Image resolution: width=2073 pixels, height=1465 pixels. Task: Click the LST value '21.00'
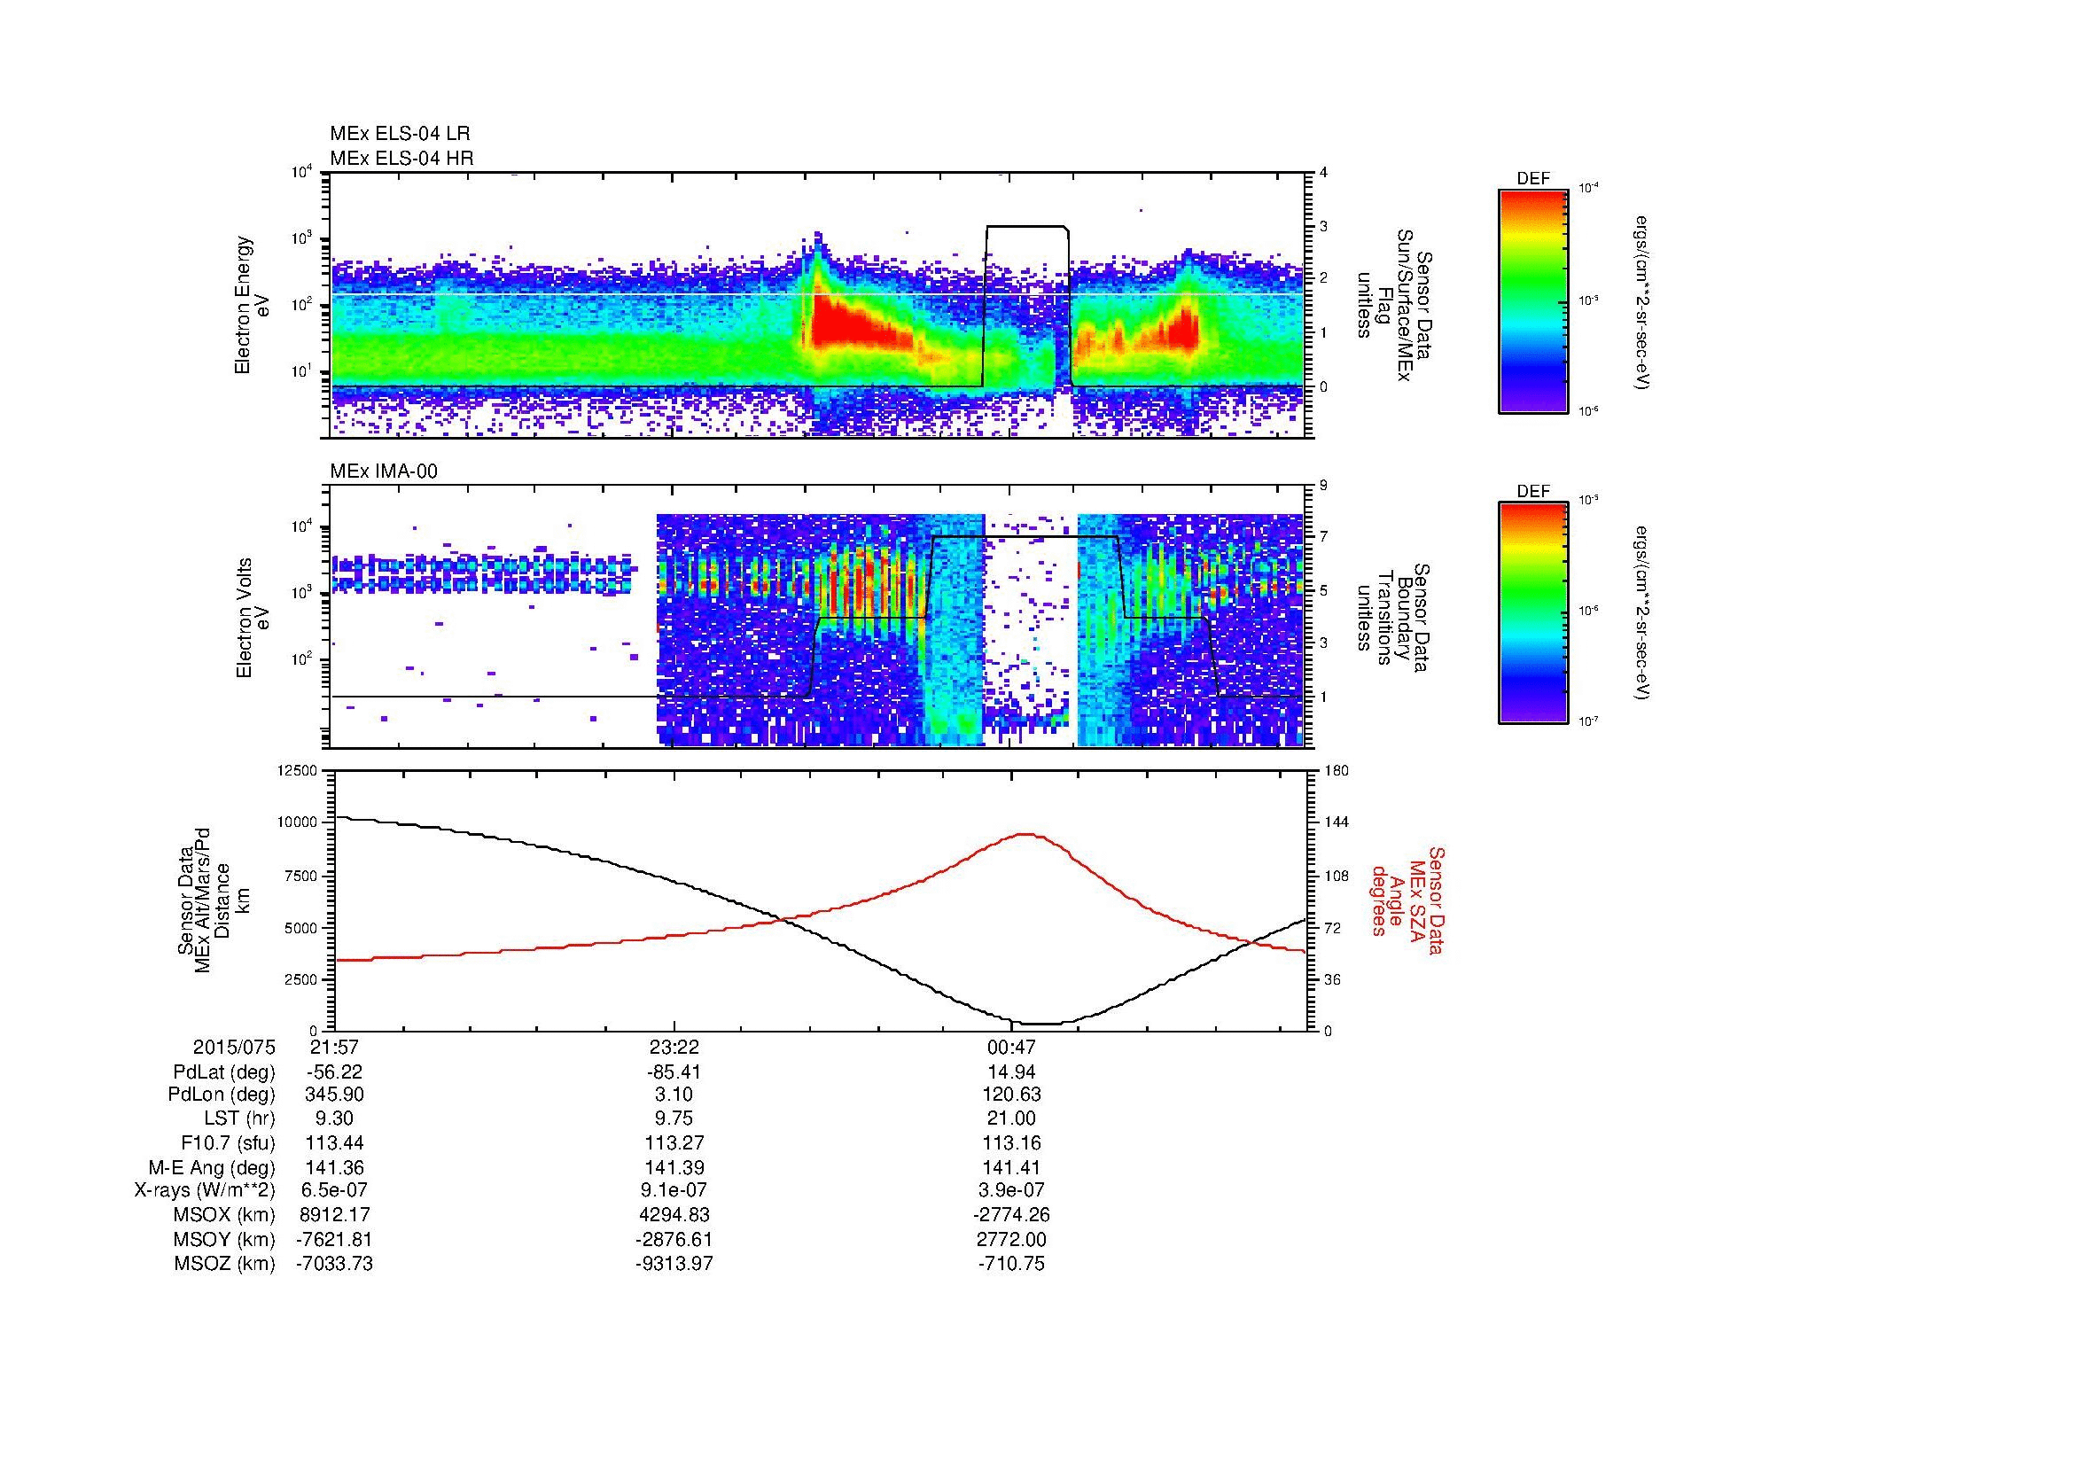click(x=1011, y=1119)
